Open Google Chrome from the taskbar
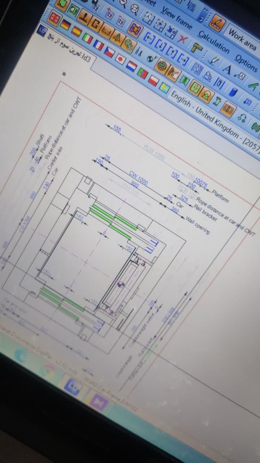This screenshot has height=463, width=260. click(x=48, y=370)
